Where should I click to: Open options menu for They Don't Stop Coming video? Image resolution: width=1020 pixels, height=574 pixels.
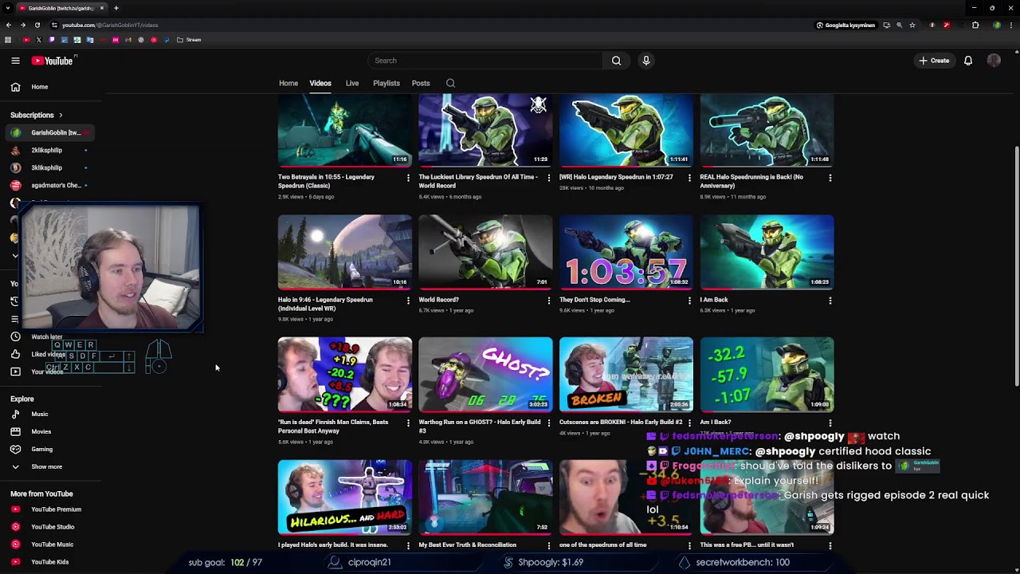point(689,301)
